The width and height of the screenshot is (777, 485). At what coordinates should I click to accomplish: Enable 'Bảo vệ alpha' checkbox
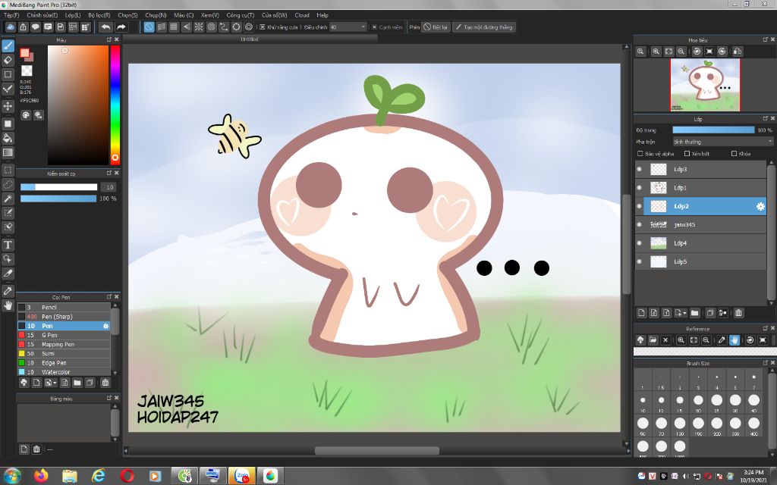(640, 154)
